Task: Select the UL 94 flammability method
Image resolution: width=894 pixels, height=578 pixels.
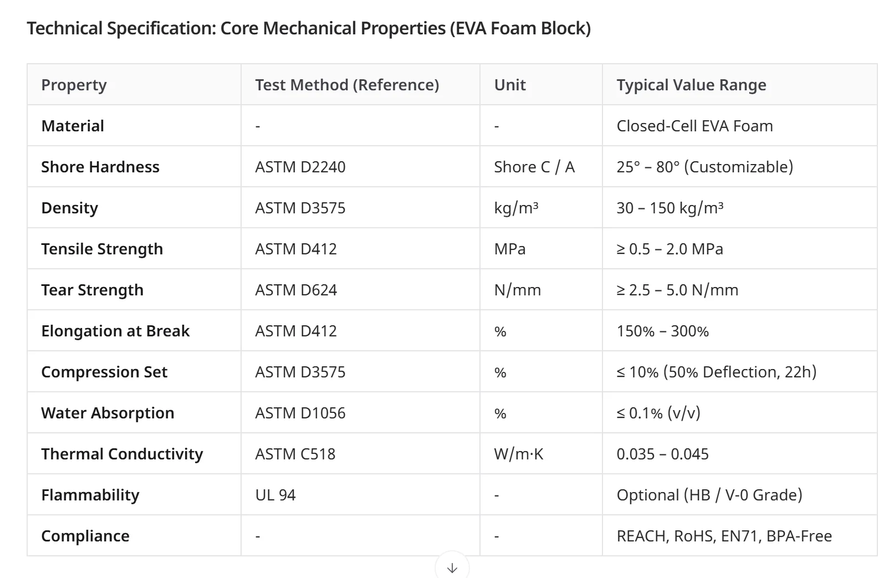Action: (275, 495)
